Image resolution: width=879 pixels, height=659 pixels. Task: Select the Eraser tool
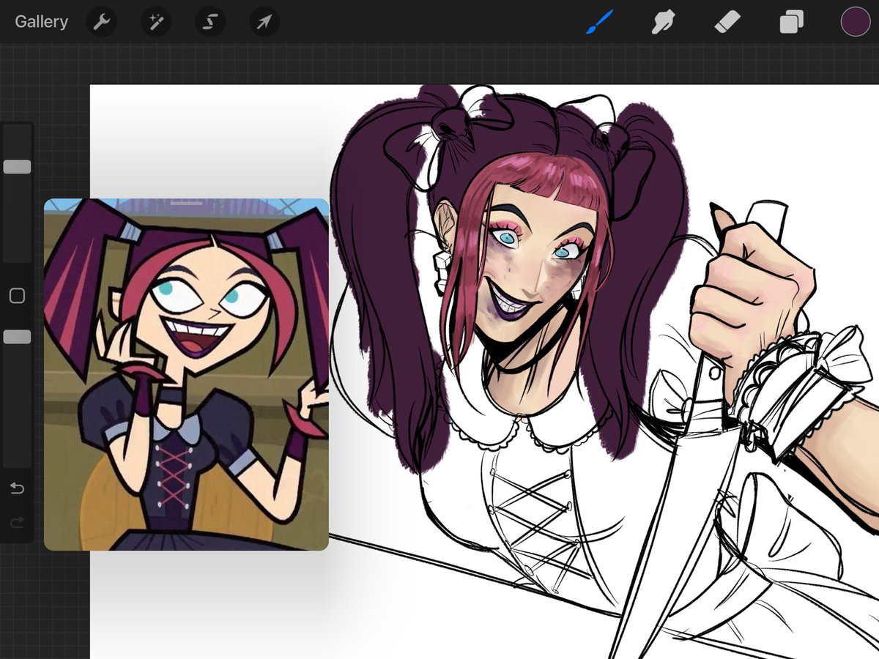[x=727, y=22]
